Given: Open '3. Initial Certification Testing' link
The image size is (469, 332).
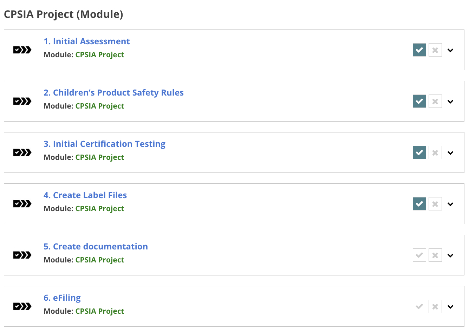Looking at the screenshot, I should (104, 144).
